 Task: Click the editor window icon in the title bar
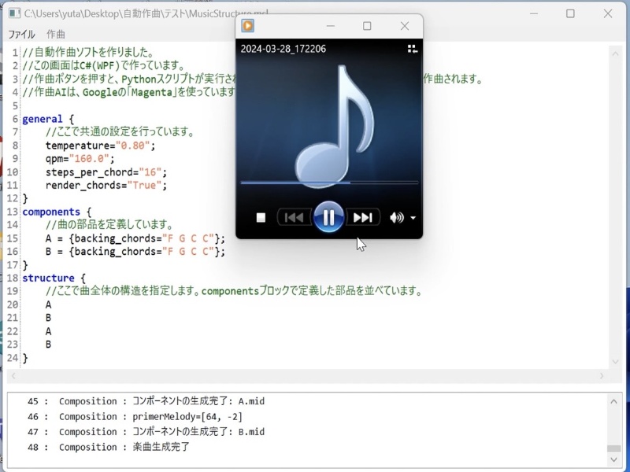[x=14, y=13]
